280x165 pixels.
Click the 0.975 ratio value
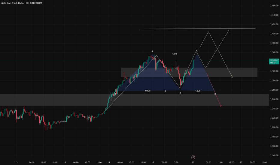(x=148, y=91)
